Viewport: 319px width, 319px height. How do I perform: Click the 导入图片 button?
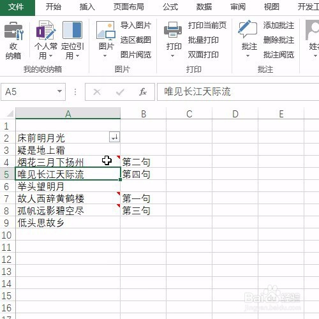pyautogui.click(x=136, y=26)
